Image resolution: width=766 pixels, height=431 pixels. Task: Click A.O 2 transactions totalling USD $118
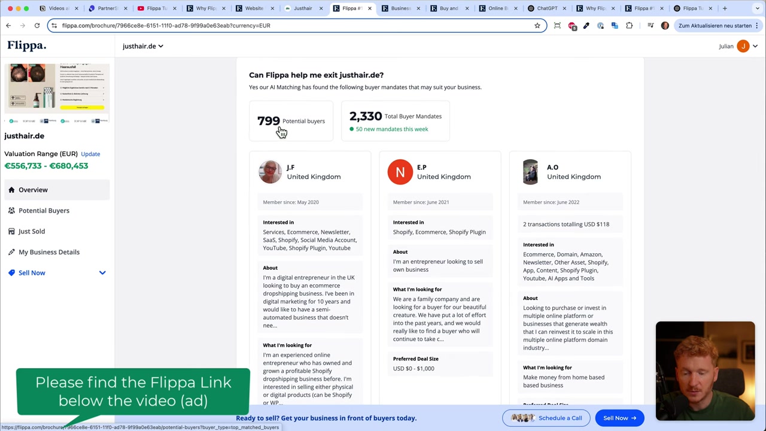click(566, 224)
